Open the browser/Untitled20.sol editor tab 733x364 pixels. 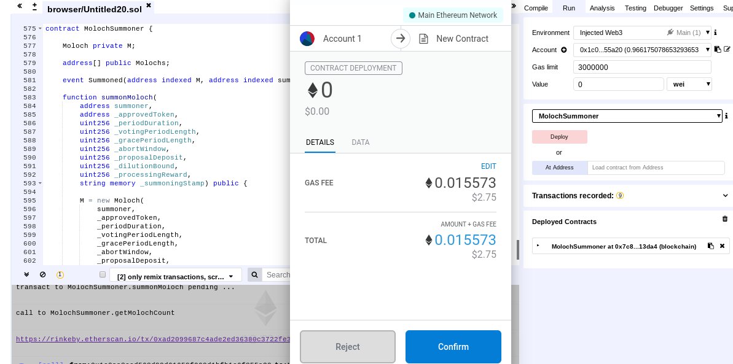coord(94,8)
